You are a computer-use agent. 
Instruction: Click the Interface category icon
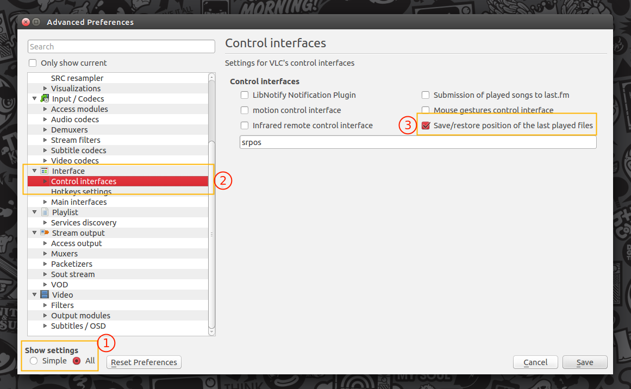click(45, 171)
